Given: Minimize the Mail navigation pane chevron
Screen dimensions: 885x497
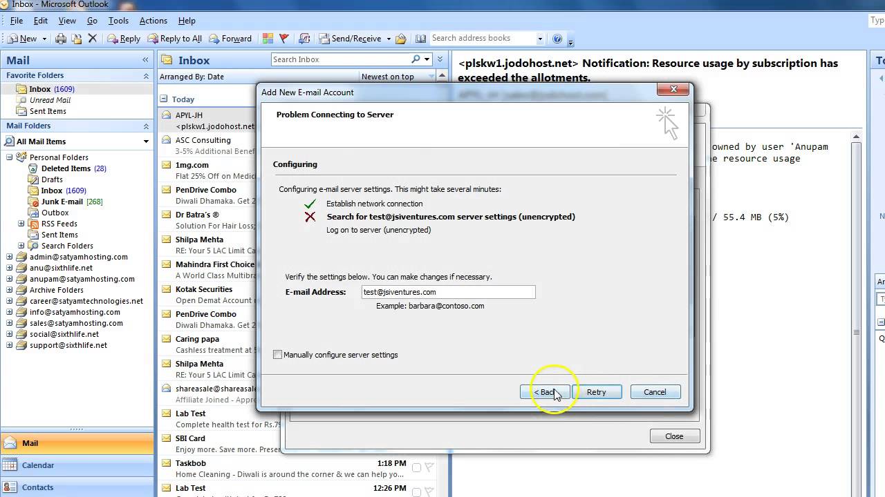Looking at the screenshot, I should (x=145, y=60).
